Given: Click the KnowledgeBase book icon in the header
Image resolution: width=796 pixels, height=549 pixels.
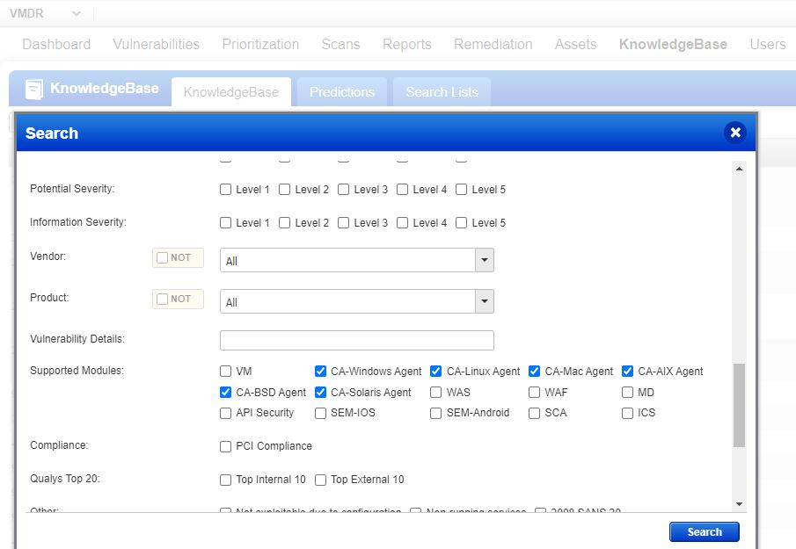Looking at the screenshot, I should [x=34, y=88].
